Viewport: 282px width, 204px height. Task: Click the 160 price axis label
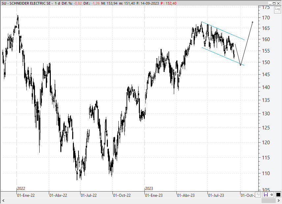pos(266,39)
